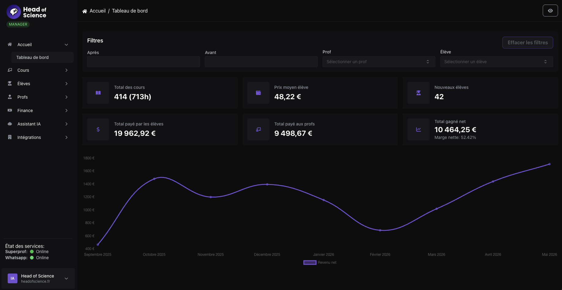Toggle the eye visibility button in header
This screenshot has width=562, height=290.
pyautogui.click(x=550, y=11)
